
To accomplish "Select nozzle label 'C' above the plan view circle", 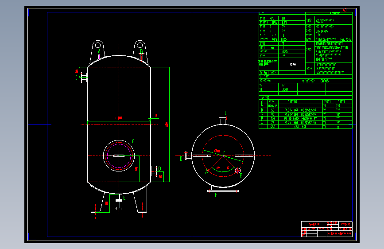I will point(225,113).
